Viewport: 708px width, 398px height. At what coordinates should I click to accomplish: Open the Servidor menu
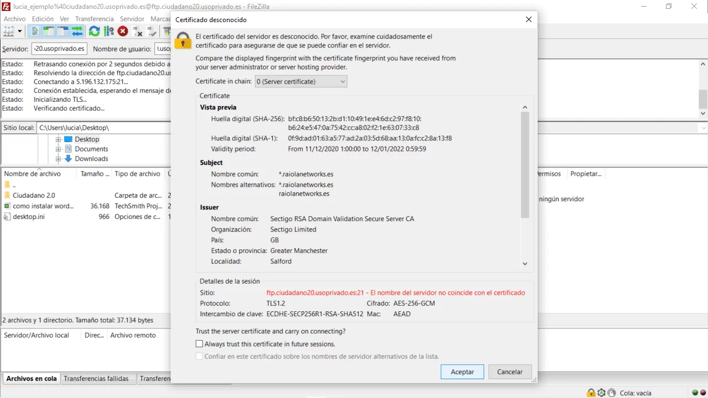(132, 19)
